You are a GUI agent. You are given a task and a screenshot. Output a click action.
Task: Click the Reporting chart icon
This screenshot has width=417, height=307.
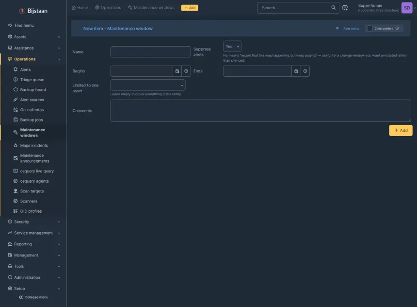(x=10, y=244)
